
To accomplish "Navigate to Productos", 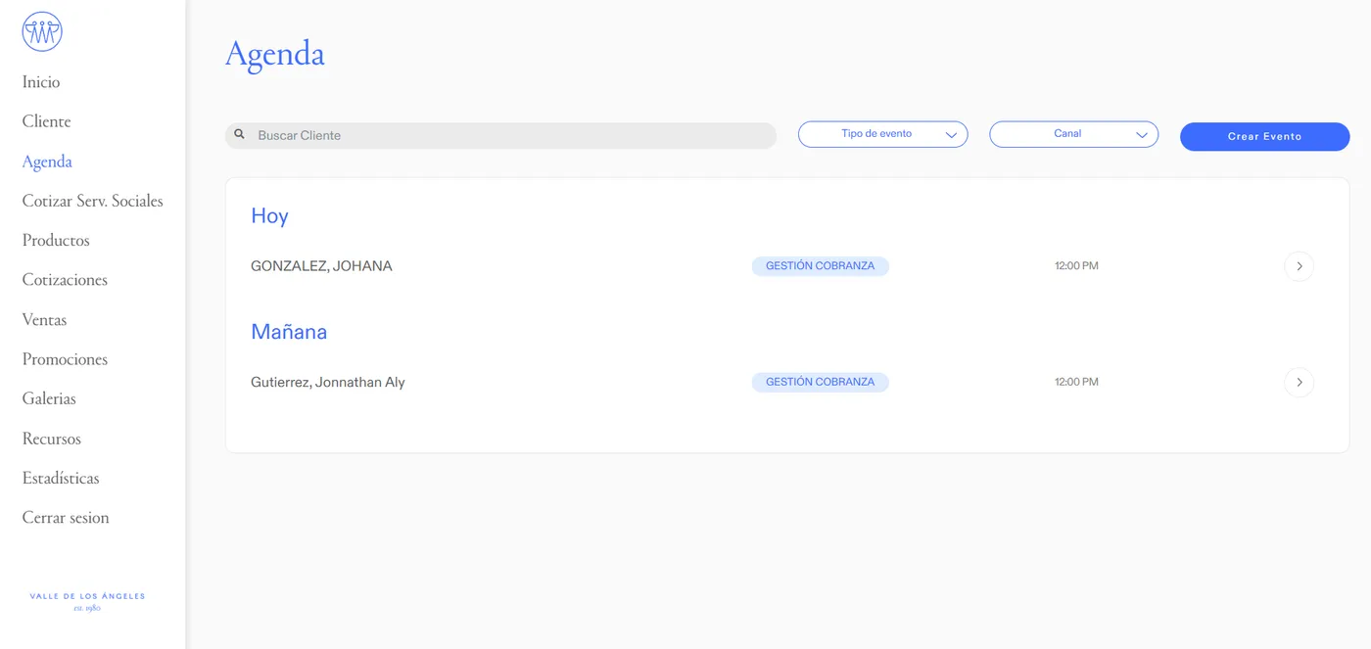I will click(56, 241).
